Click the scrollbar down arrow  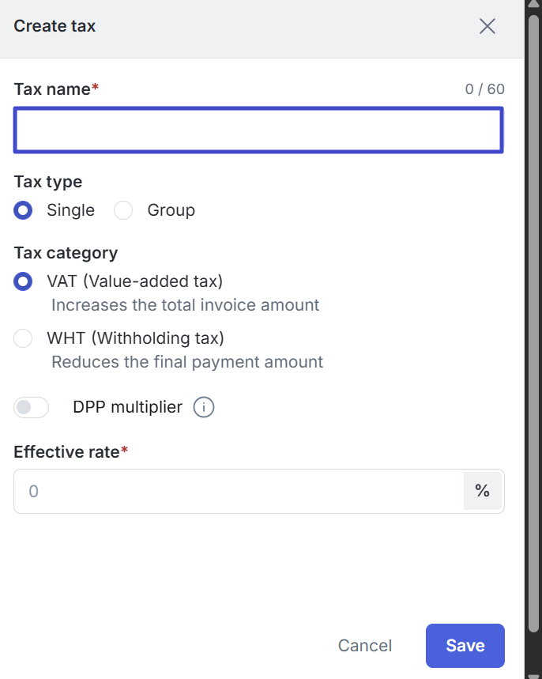[533, 676]
